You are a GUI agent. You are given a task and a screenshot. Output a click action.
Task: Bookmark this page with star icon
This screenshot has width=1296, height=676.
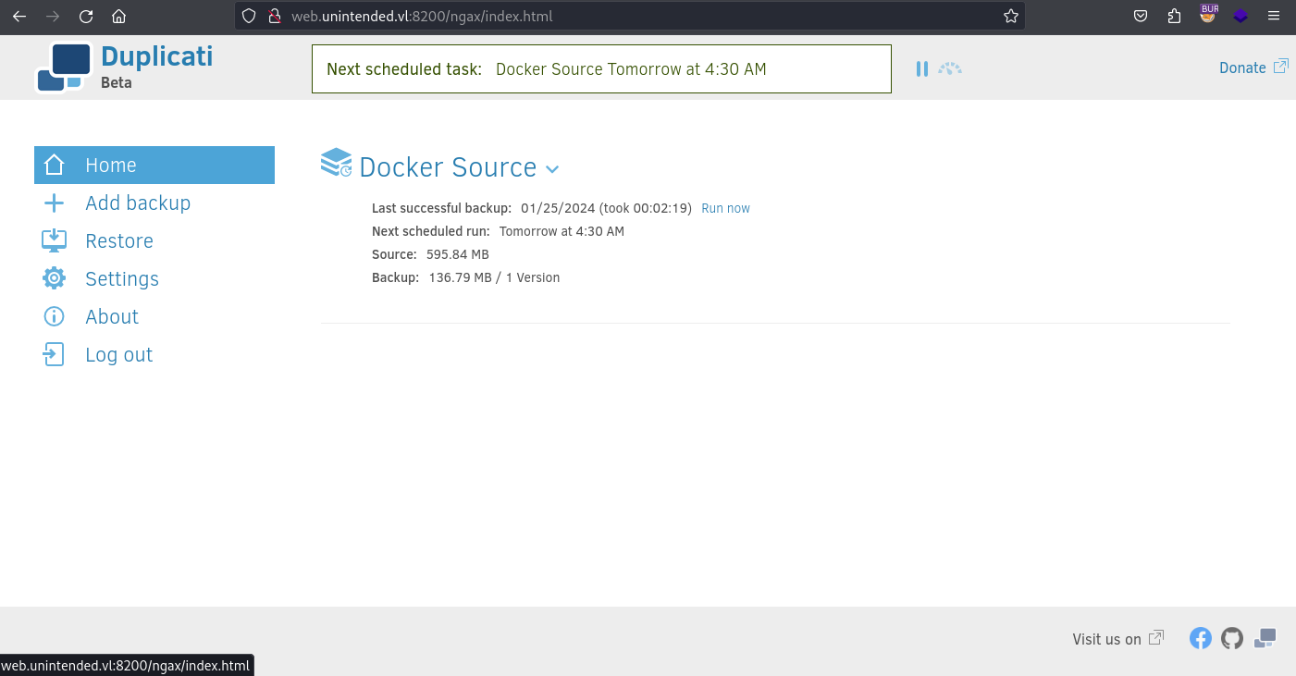[1010, 16]
